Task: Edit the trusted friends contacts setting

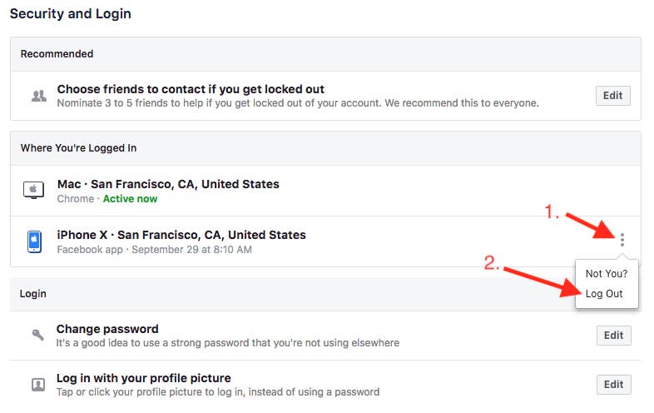Action: [x=612, y=96]
